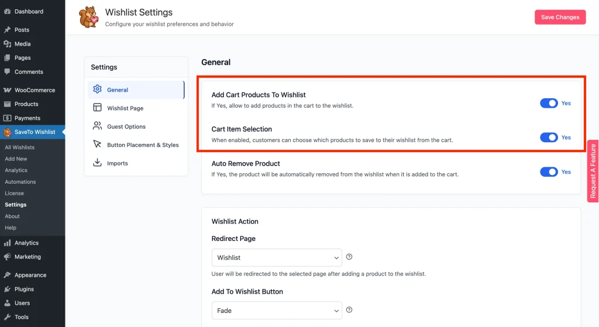Image resolution: width=599 pixels, height=327 pixels.
Task: Click the Posts pin icon
Action: click(x=7, y=30)
